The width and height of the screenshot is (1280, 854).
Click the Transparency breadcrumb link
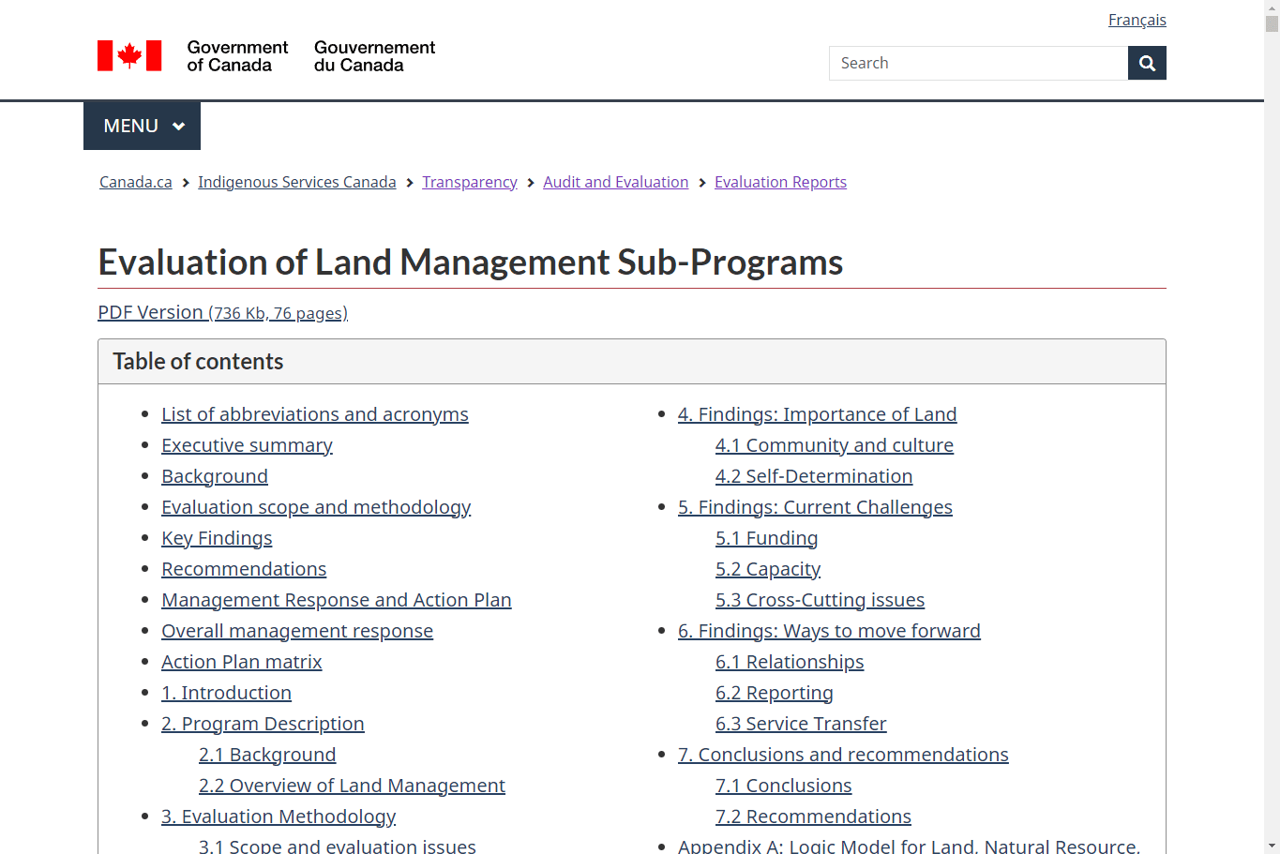pyautogui.click(x=469, y=181)
